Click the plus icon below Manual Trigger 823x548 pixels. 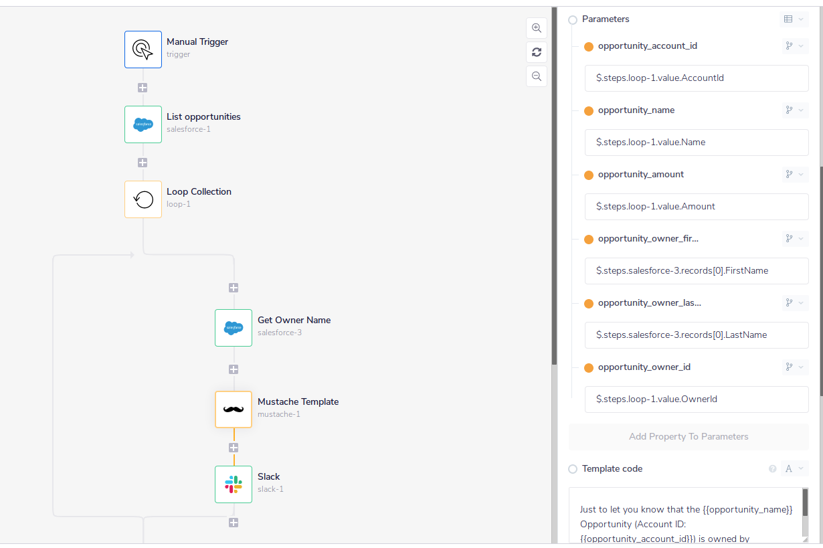(143, 87)
